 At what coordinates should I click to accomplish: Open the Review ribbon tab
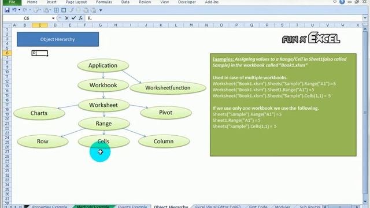click(145, 2)
